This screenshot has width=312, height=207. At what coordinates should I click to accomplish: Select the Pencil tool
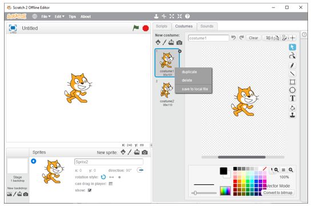pos(293,66)
